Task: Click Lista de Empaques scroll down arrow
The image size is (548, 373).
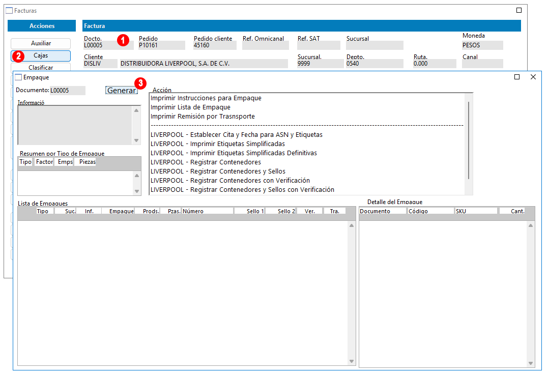Action: click(352, 361)
